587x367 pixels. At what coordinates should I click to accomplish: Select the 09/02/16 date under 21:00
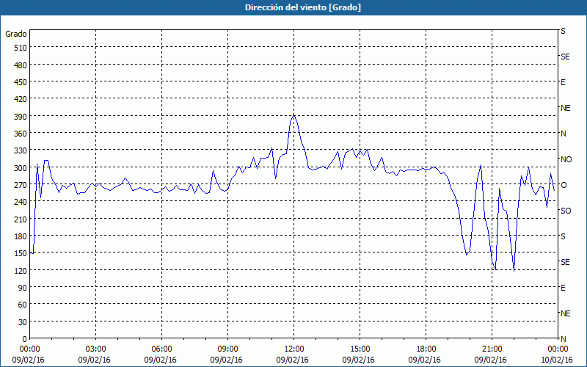(x=490, y=360)
